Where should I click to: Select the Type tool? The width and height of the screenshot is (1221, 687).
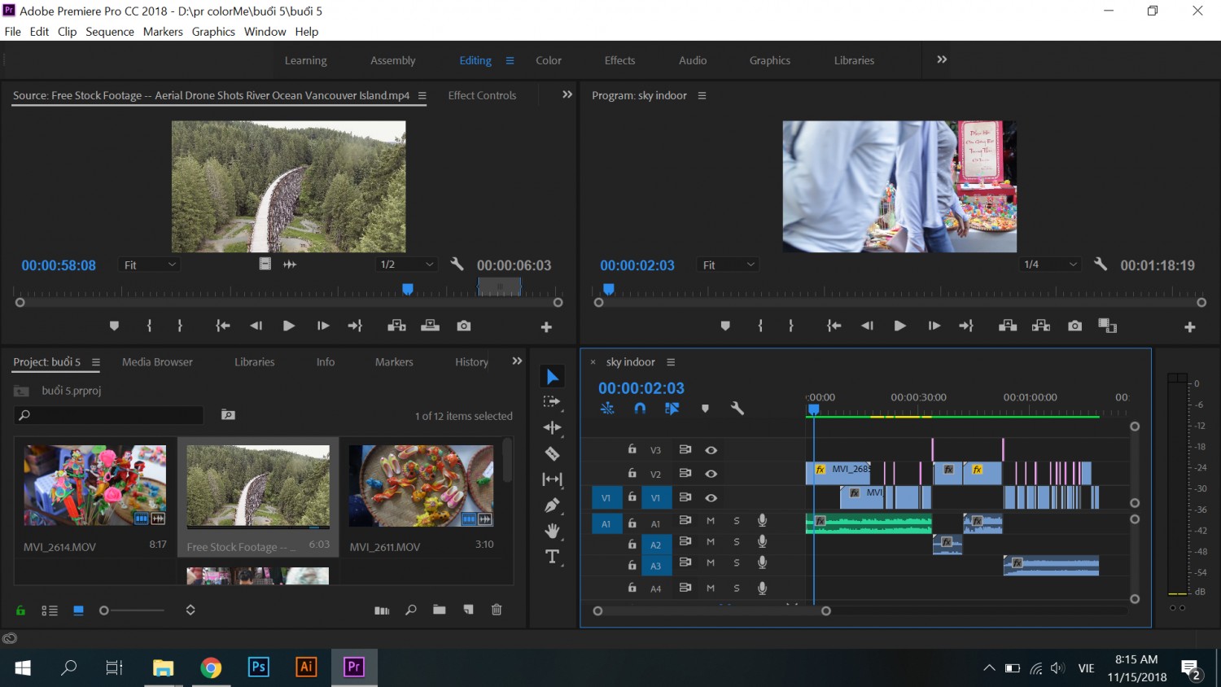point(552,557)
